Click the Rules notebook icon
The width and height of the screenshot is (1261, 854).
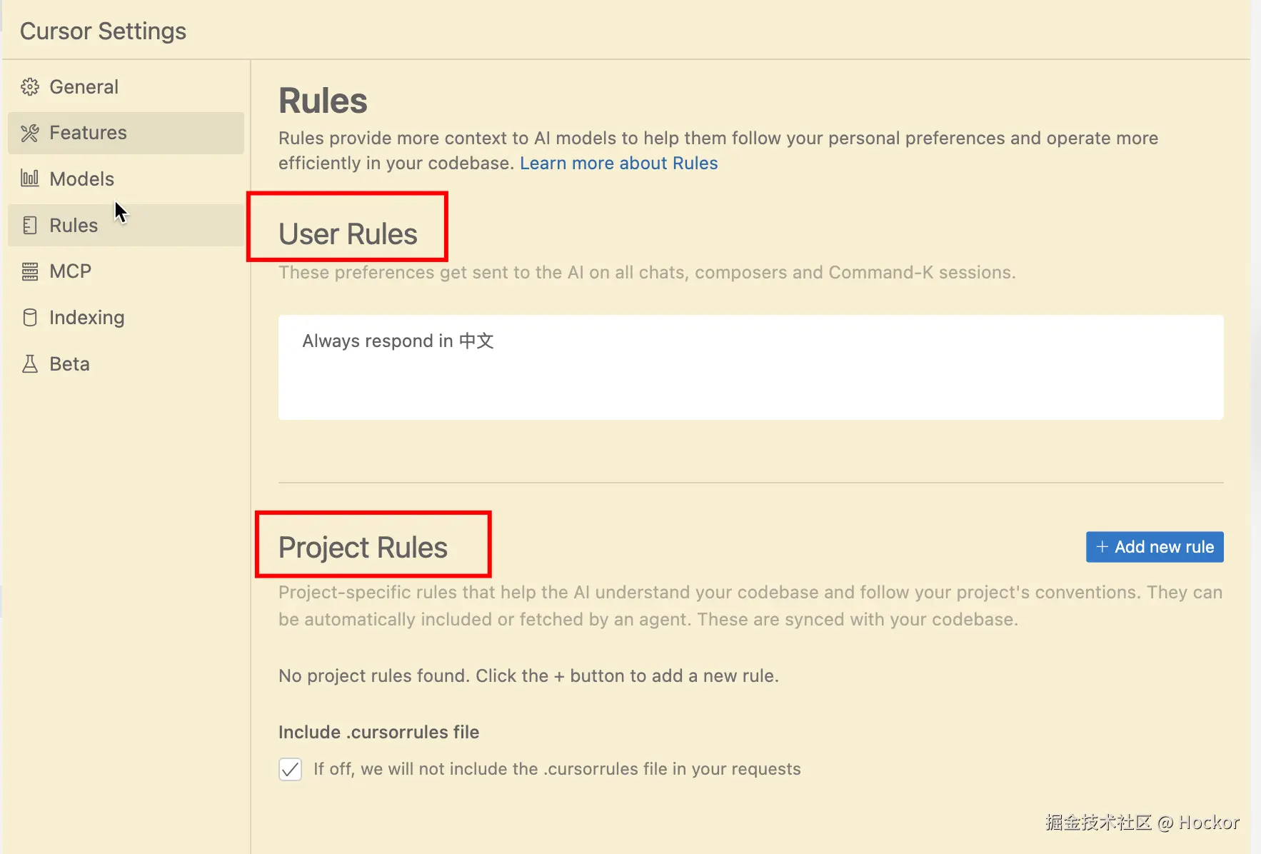(x=30, y=226)
